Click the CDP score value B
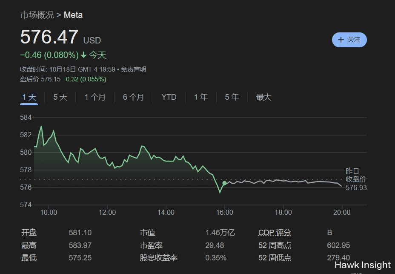395x274 pixels. [x=329, y=232]
